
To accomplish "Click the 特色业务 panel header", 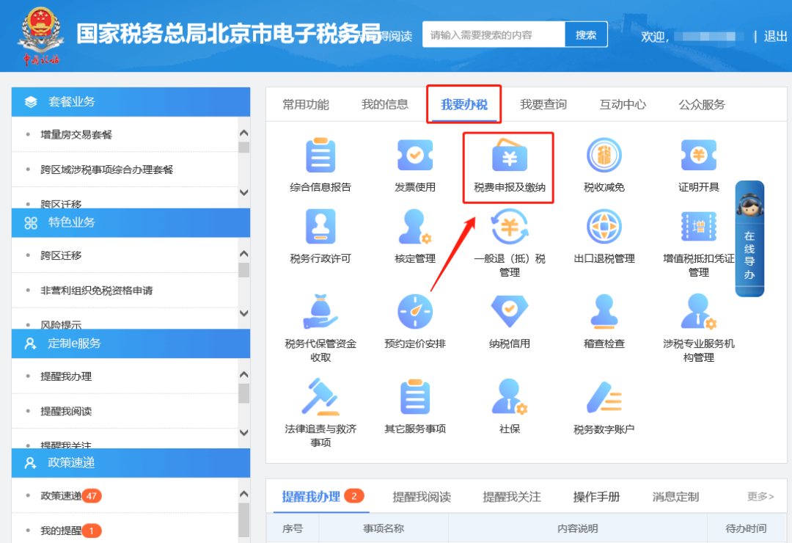I will point(131,222).
